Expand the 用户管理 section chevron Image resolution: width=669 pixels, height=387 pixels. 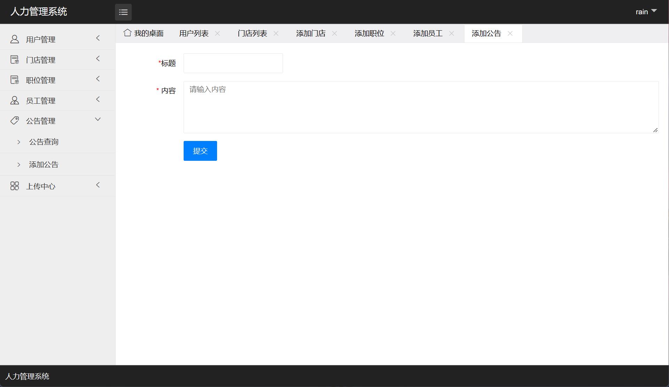98,38
